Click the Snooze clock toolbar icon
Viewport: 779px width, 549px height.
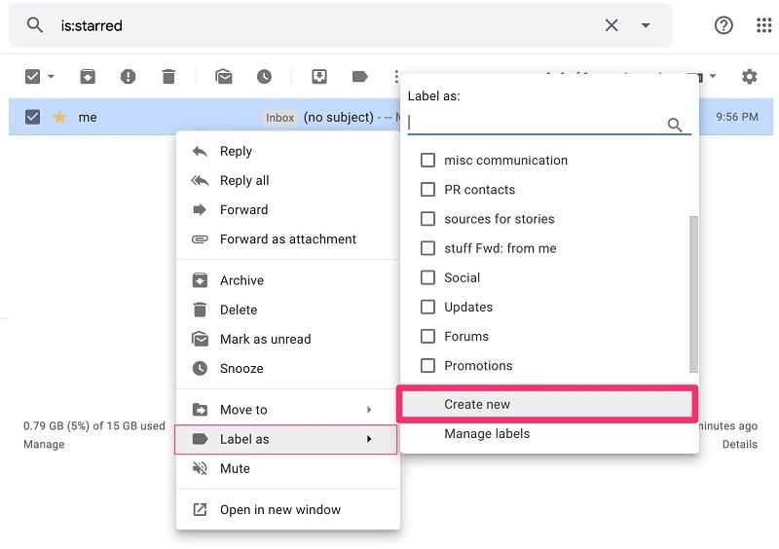264,77
